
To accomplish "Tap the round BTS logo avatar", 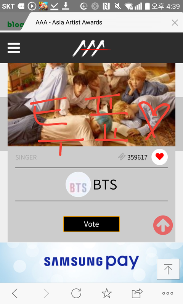I will click(x=78, y=184).
